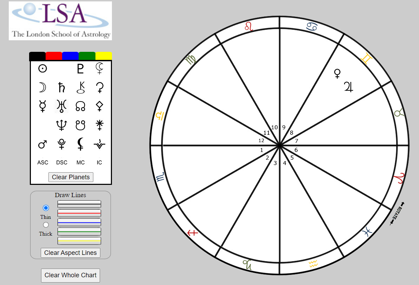The image size is (419, 285).
Task: Click the London School of Astrology logo
Action: [x=60, y=21]
